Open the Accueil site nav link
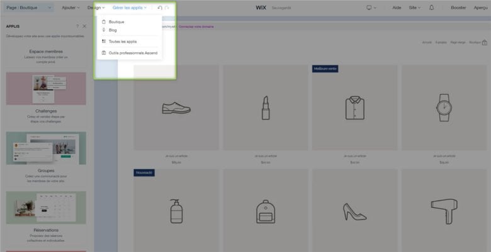 [x=427, y=43]
